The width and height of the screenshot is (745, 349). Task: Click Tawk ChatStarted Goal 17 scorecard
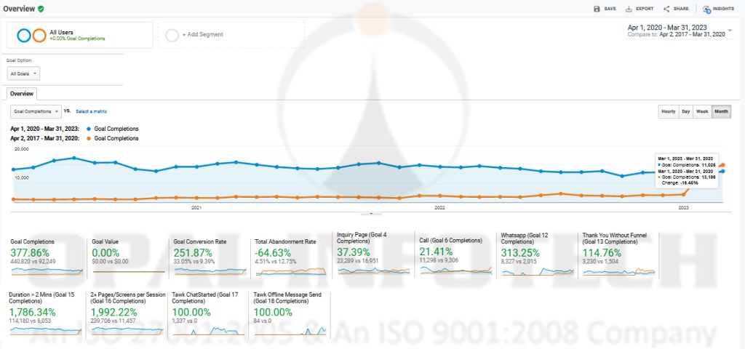click(210, 314)
